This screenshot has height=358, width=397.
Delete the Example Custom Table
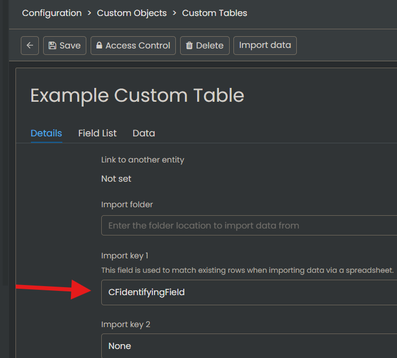click(205, 46)
